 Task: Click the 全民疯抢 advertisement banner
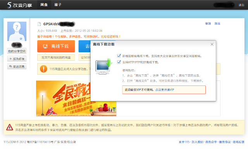point(76,98)
